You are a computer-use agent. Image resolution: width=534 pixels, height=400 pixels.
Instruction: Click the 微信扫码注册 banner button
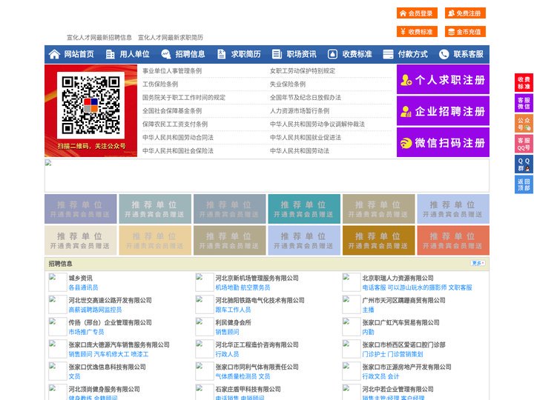443,142
